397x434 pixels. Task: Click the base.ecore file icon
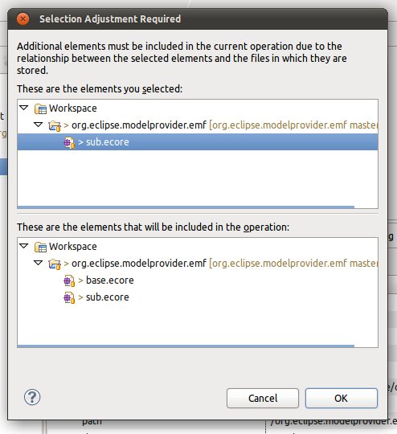[x=69, y=281]
